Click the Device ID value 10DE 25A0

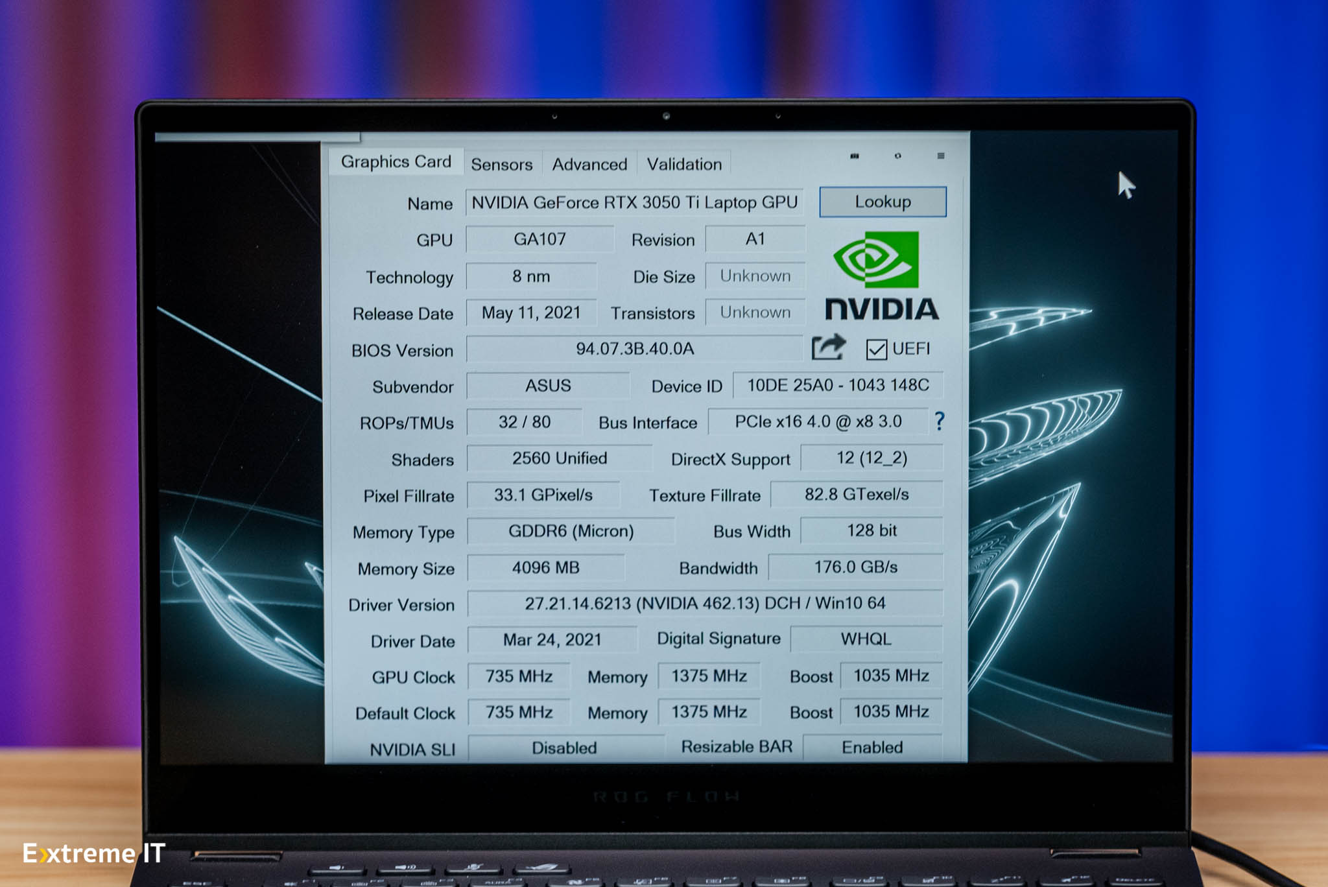[838, 385]
